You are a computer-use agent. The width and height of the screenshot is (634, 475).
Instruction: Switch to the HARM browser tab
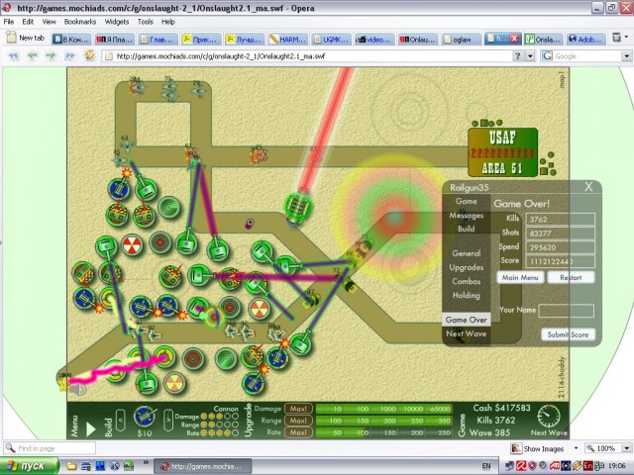click(288, 39)
